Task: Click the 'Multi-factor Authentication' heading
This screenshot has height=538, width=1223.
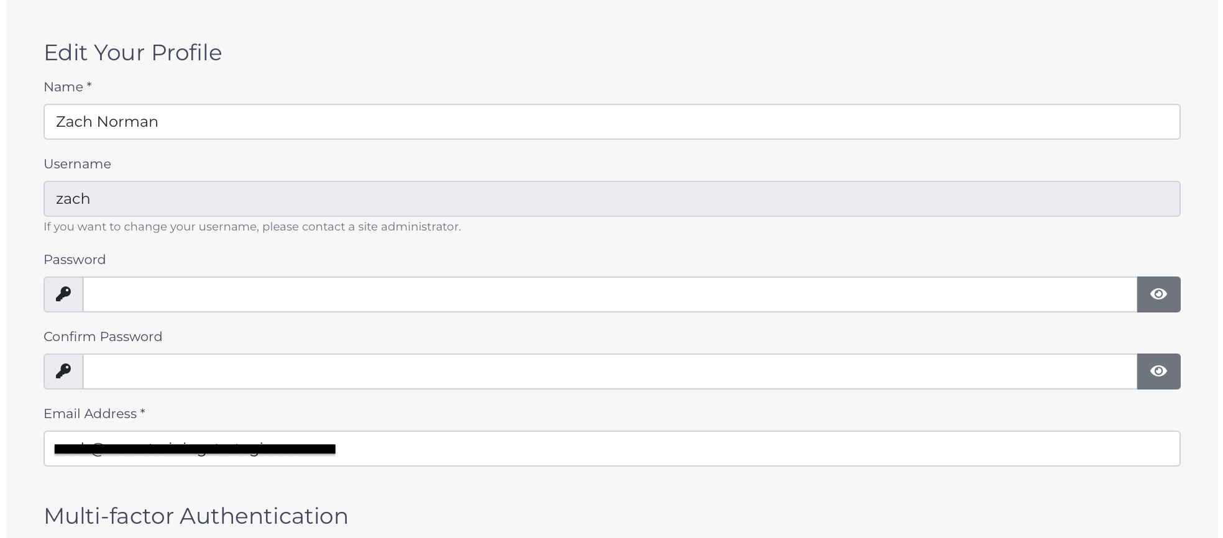Action: click(x=196, y=516)
